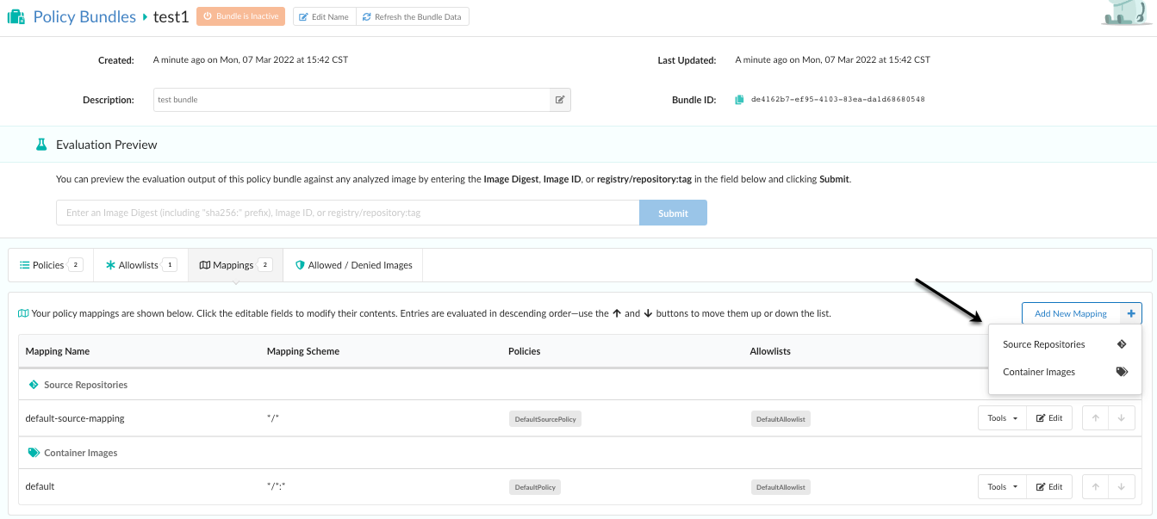Move default-source-mapping up with arrow button
The image size is (1157, 519).
pyautogui.click(x=1095, y=418)
